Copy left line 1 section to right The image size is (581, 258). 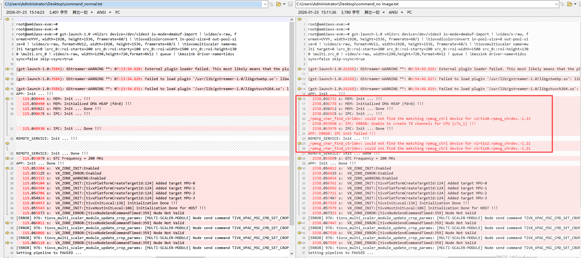7,19
